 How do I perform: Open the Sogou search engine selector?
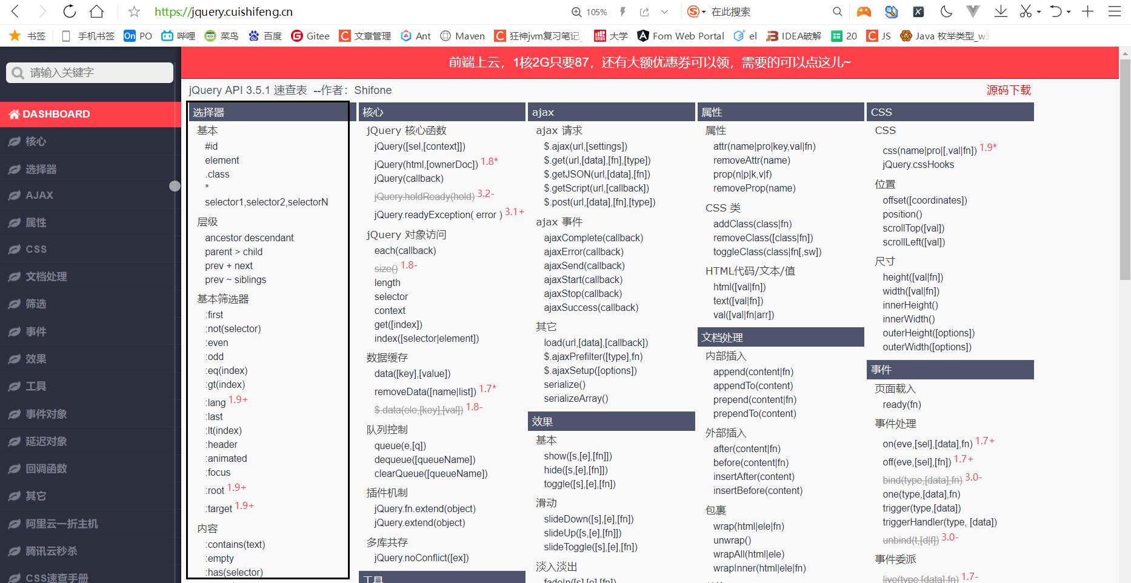point(696,12)
